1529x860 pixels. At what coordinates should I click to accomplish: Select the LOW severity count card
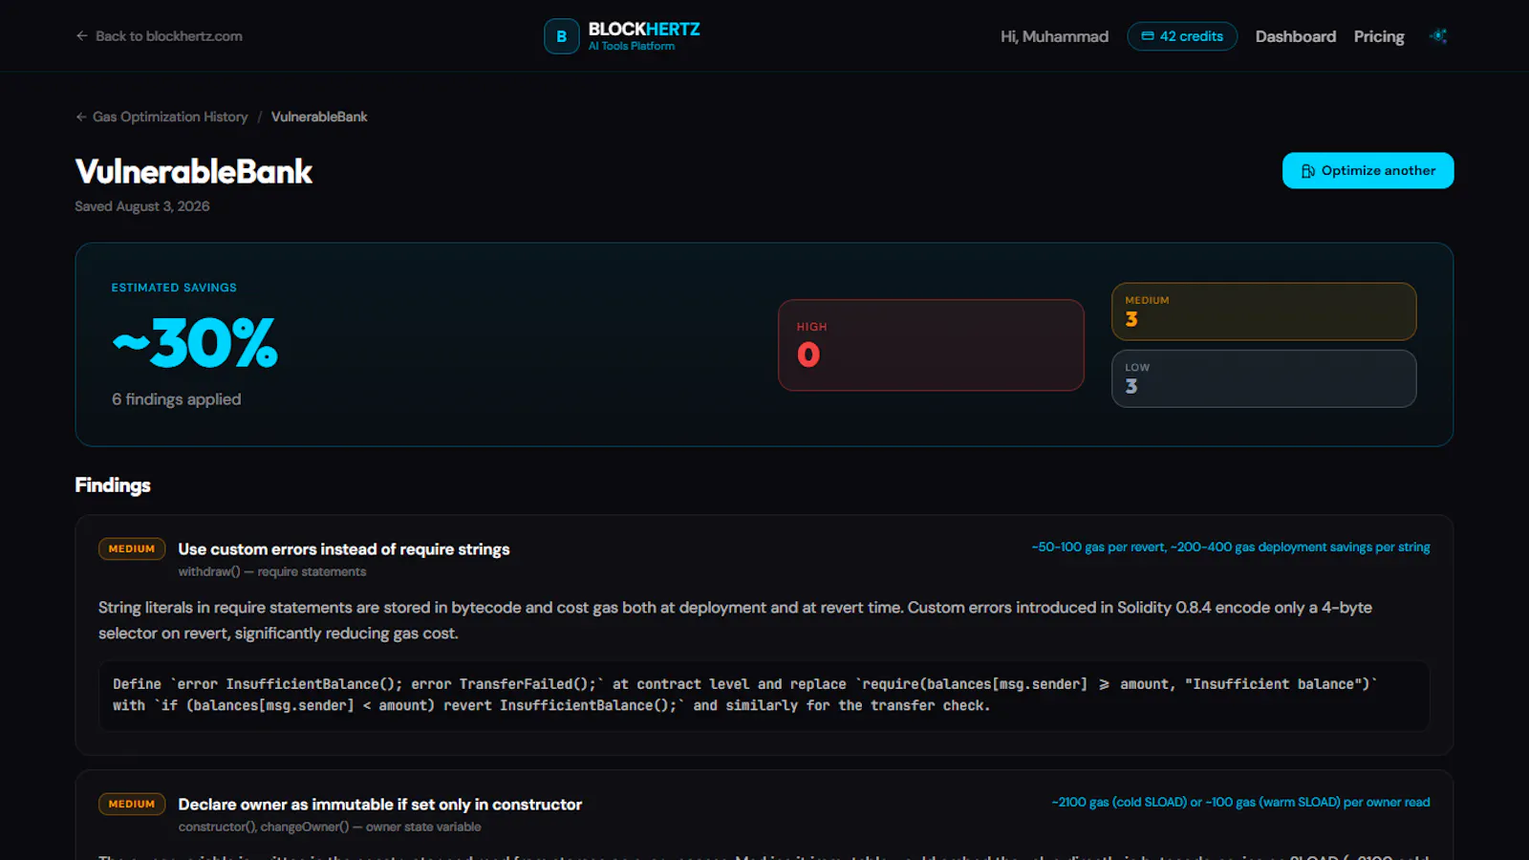pos(1263,378)
